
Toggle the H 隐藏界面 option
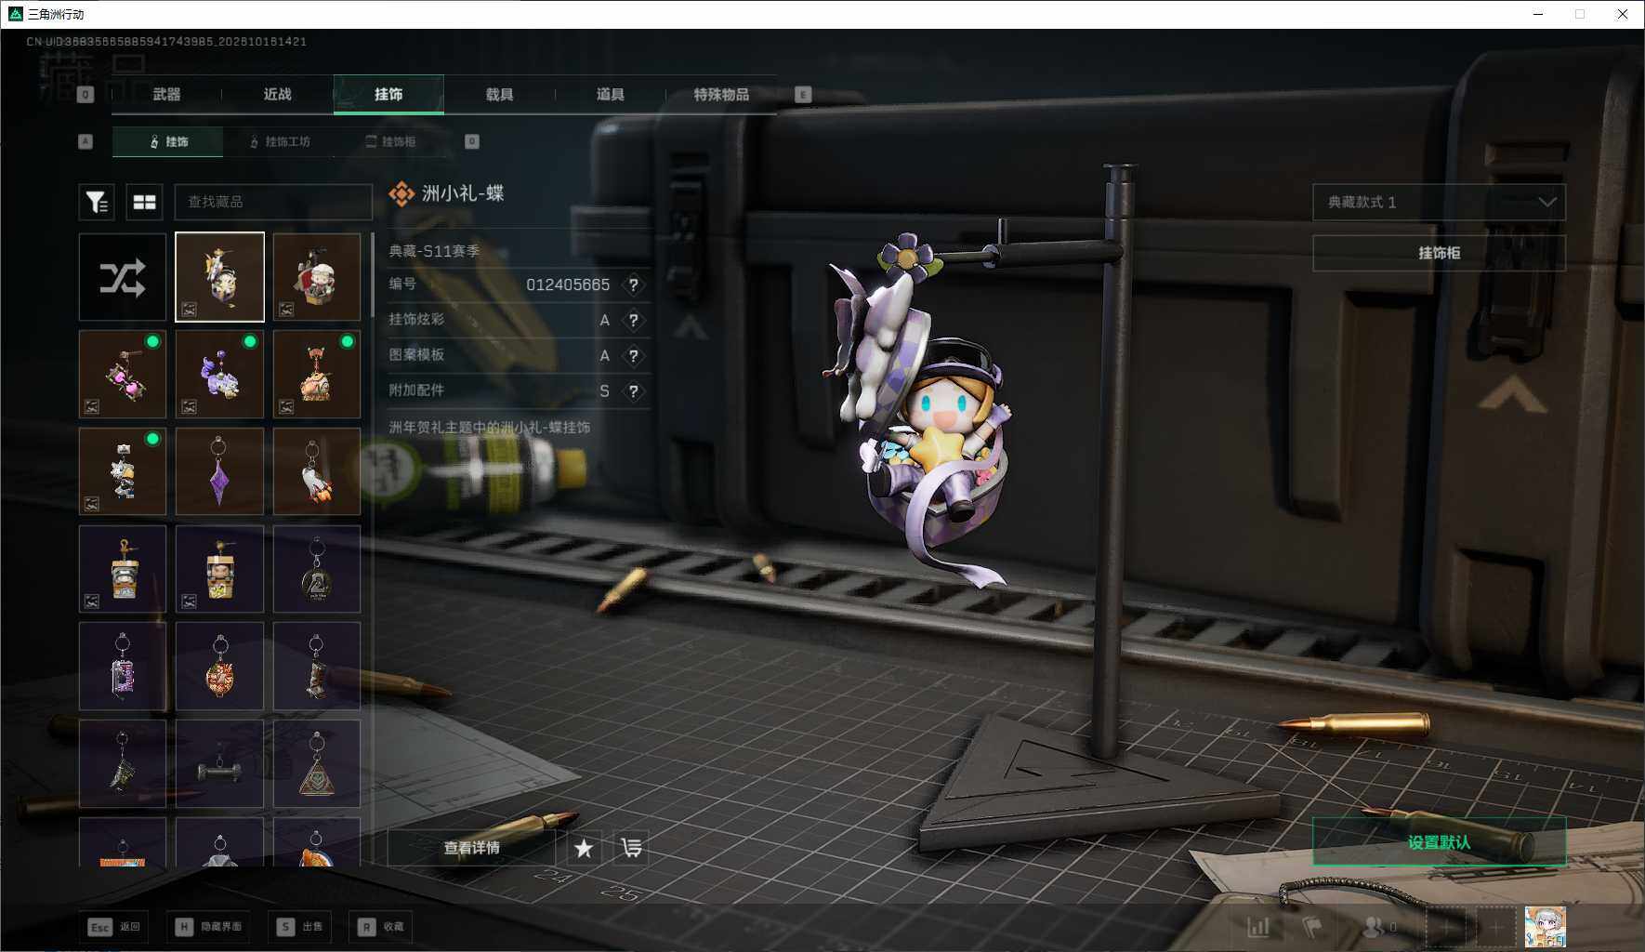click(x=208, y=927)
